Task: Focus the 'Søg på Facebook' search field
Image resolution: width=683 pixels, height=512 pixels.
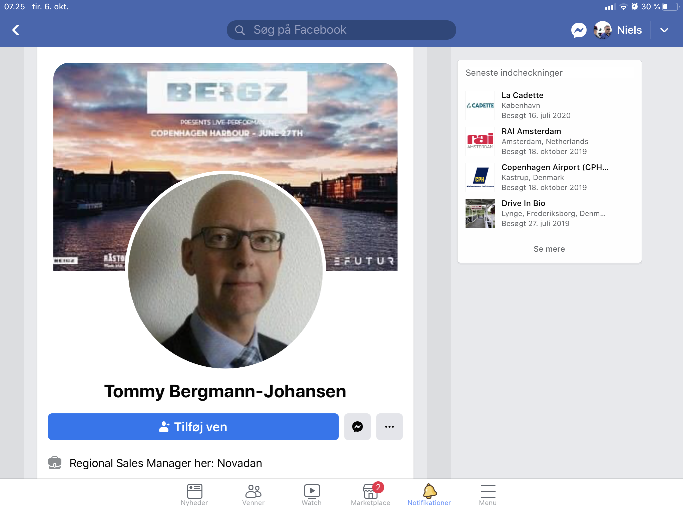Action: (341, 30)
